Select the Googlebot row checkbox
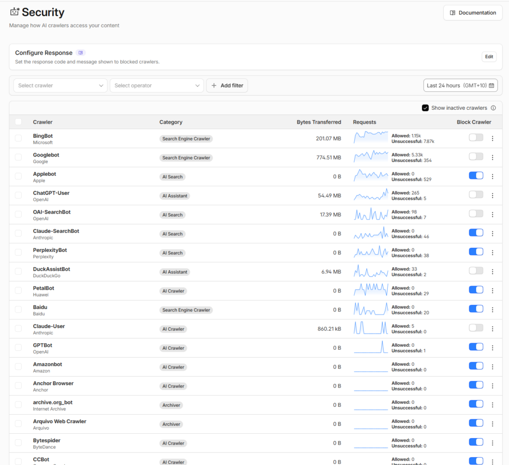 point(18,157)
